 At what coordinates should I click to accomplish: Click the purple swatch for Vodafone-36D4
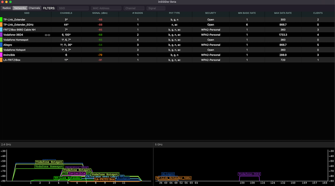tap(1, 35)
